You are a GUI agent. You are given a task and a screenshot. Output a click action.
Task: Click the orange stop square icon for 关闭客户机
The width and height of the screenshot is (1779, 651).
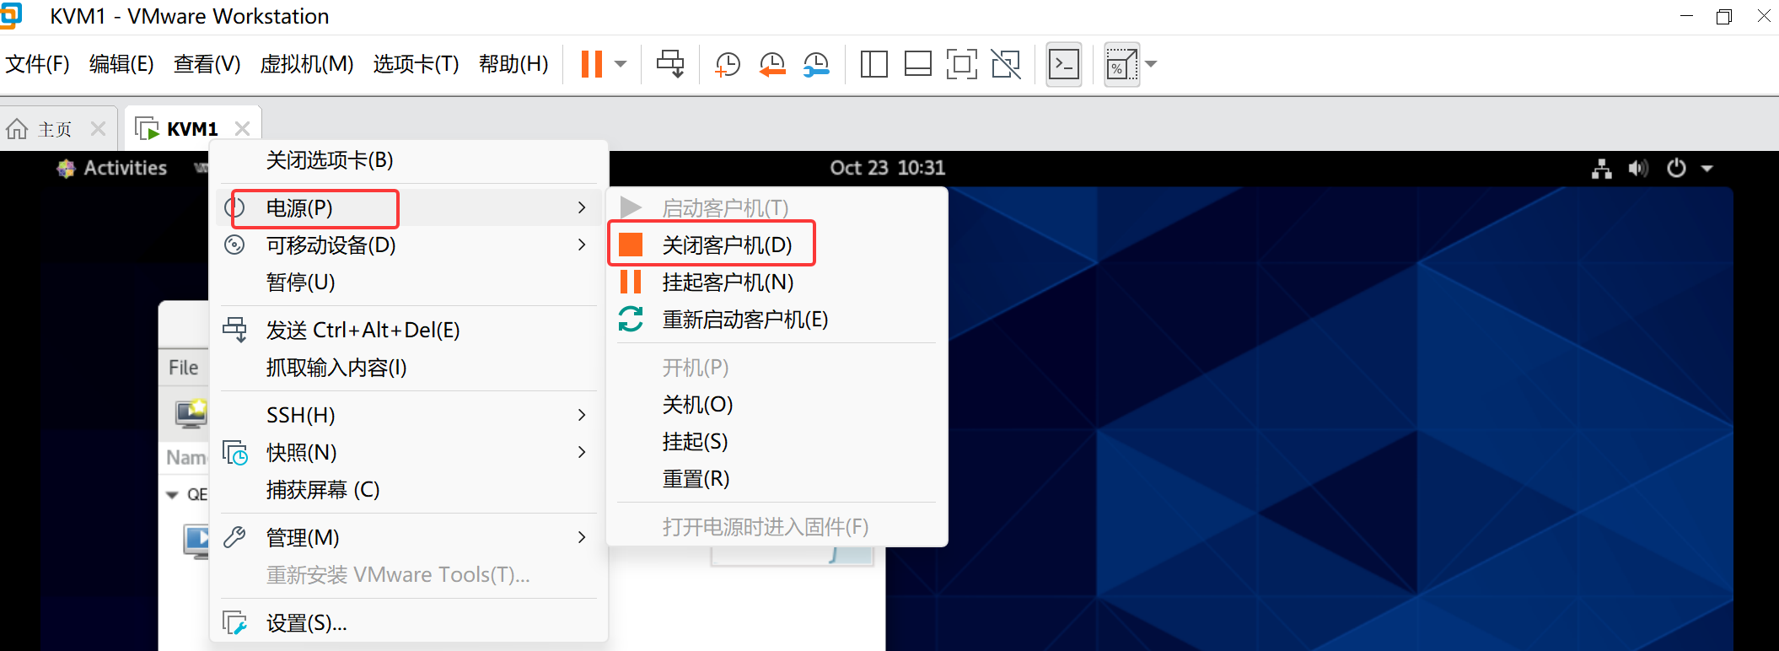coord(631,245)
